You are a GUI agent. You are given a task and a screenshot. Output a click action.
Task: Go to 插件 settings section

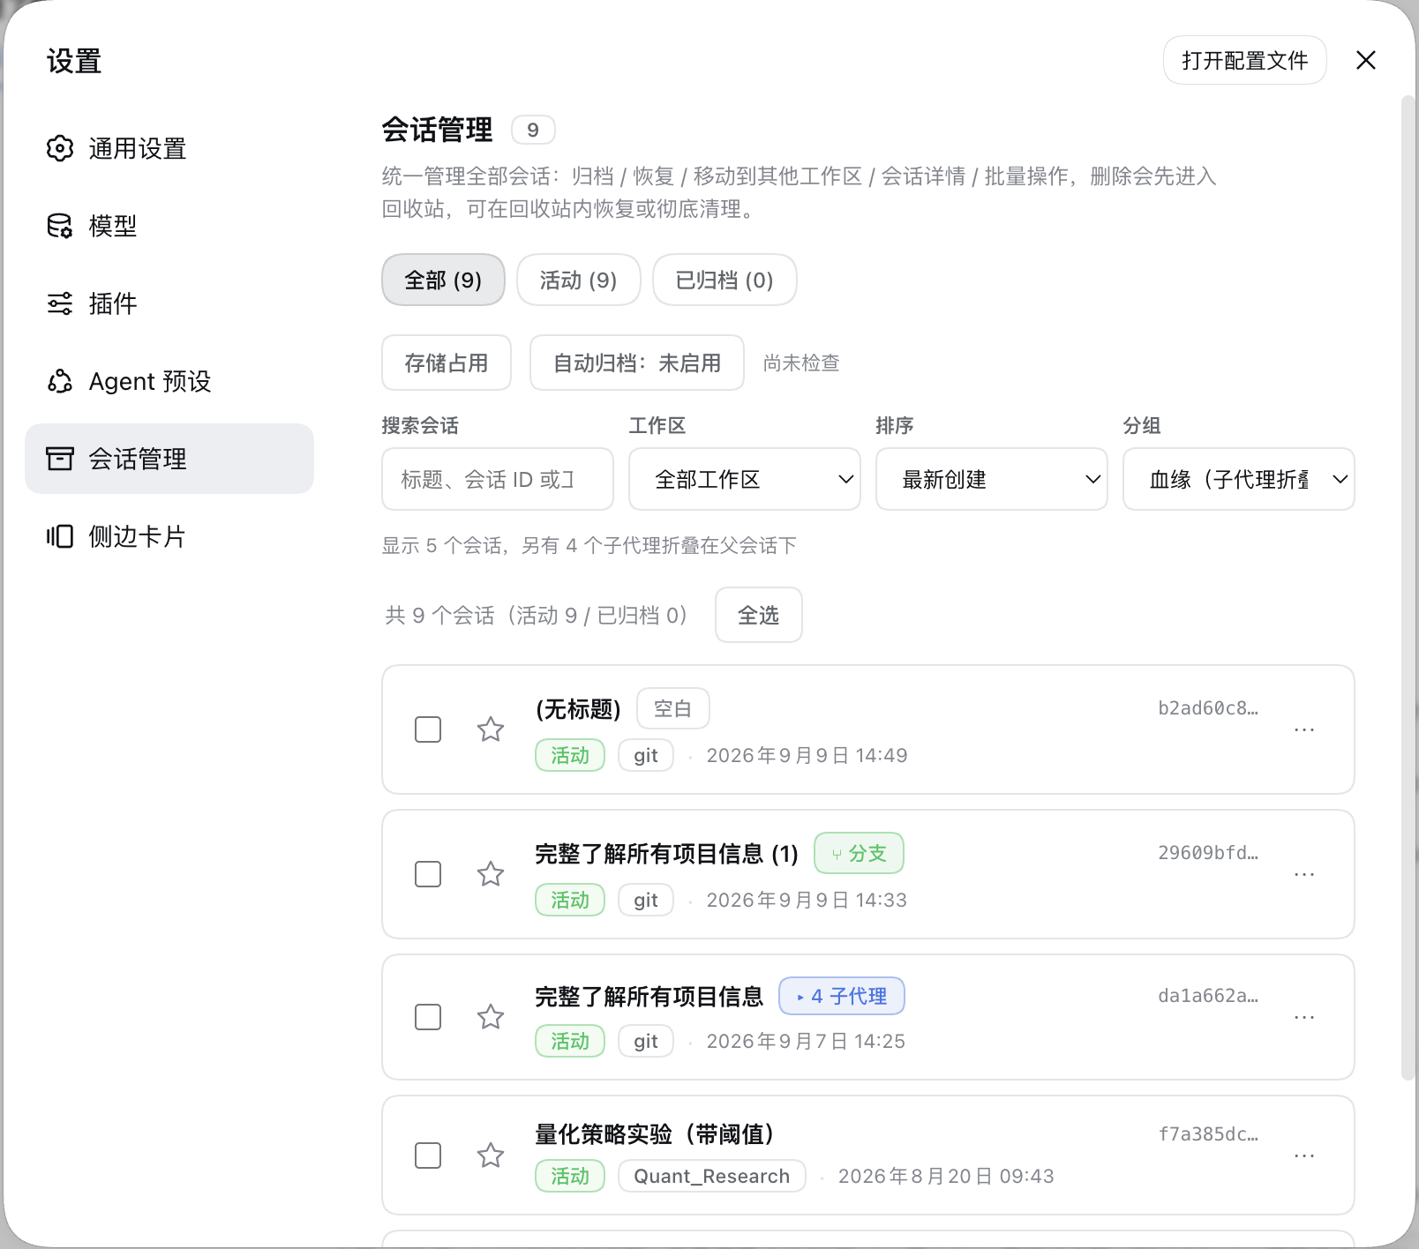tap(169, 303)
